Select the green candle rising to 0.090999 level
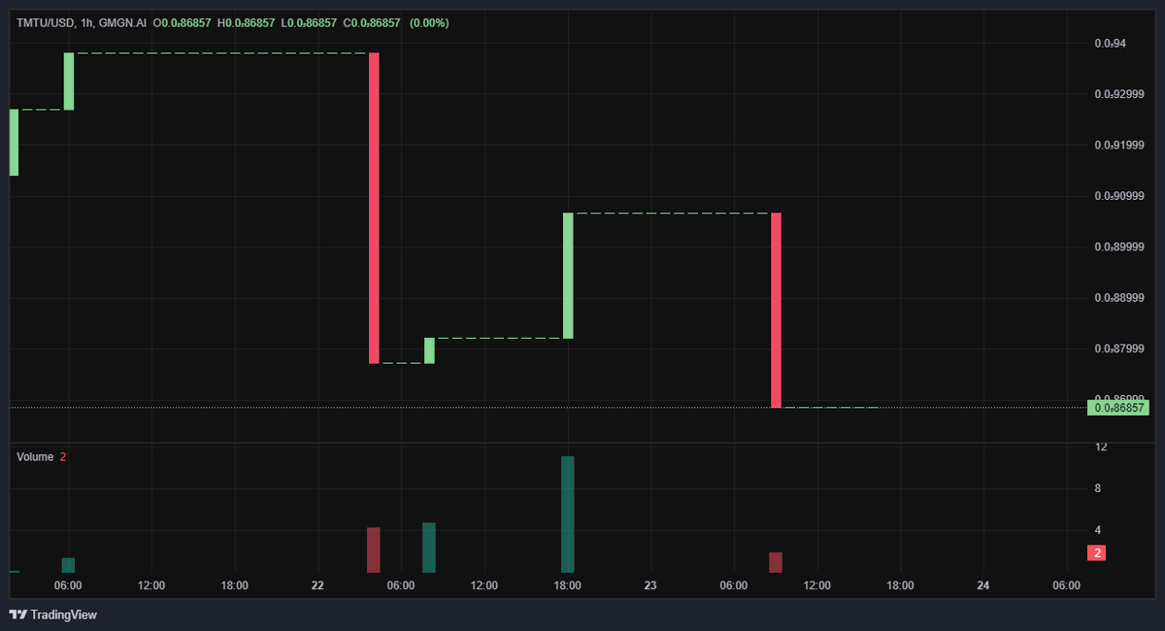Image resolution: width=1165 pixels, height=631 pixels. pyautogui.click(x=568, y=276)
